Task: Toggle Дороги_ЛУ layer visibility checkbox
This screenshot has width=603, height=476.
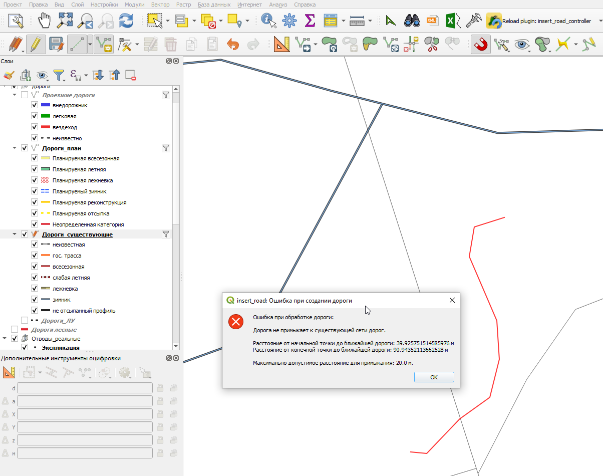Action: point(25,320)
